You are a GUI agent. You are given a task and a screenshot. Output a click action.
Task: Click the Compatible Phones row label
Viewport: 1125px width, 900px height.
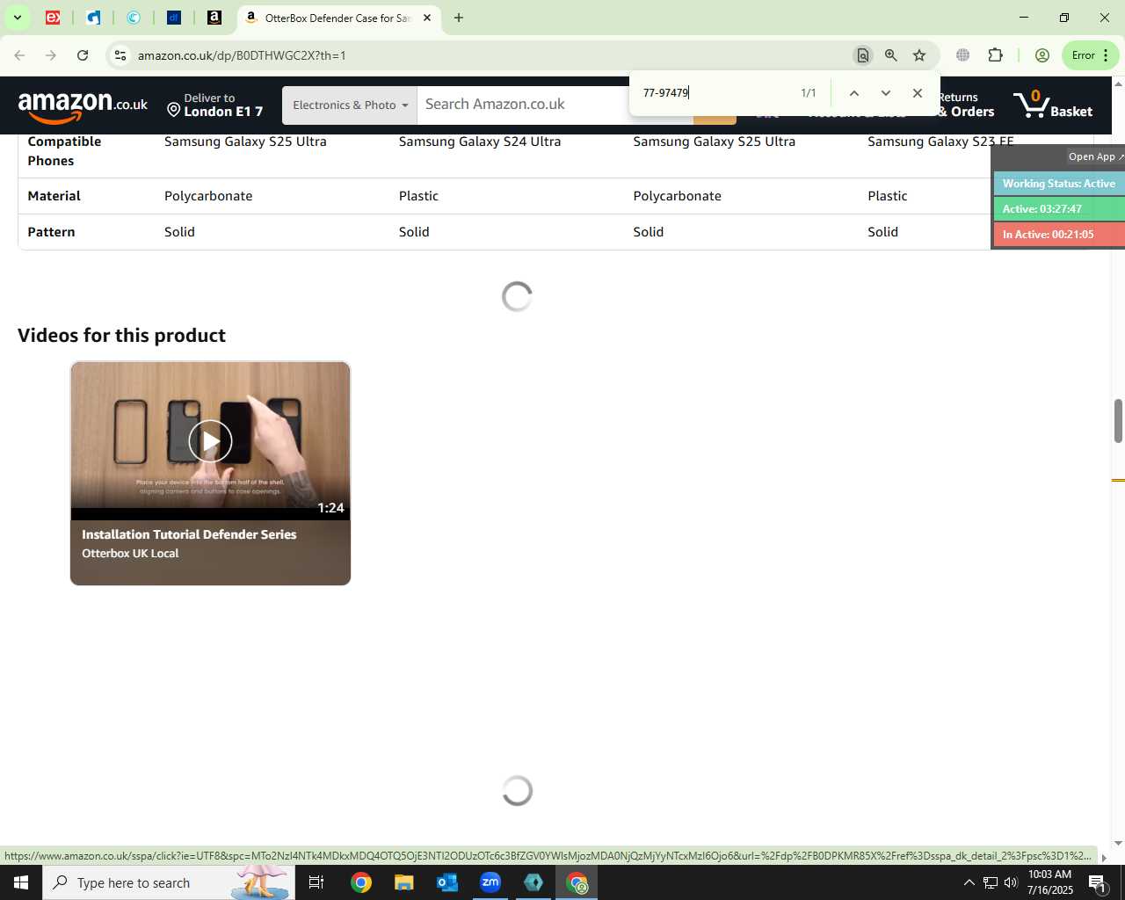pos(64,151)
